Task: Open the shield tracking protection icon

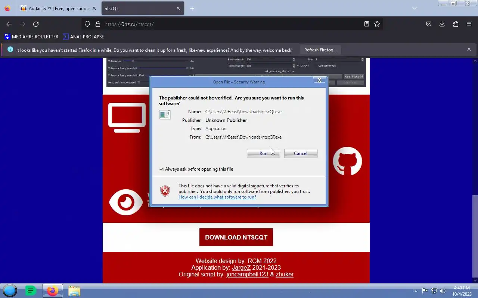Action: (87, 24)
